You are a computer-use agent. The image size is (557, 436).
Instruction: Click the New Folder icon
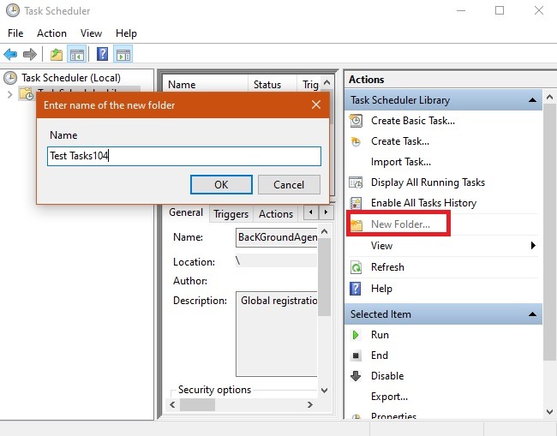click(x=356, y=224)
